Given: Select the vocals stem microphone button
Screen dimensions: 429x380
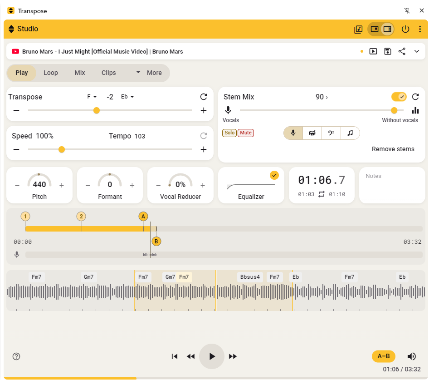Looking at the screenshot, I should [x=293, y=133].
